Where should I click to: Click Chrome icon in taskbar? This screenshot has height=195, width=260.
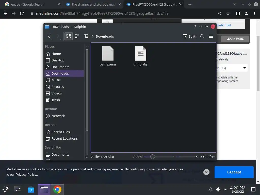pyautogui.click(x=57, y=189)
